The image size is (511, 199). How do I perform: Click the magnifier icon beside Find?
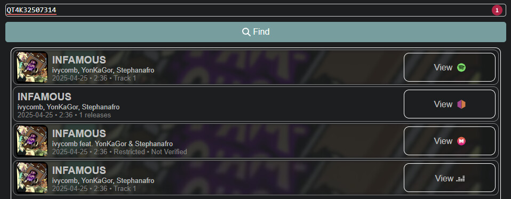coord(246,32)
